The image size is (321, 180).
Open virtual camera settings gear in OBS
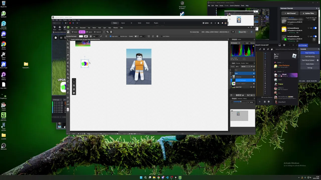click(318, 60)
